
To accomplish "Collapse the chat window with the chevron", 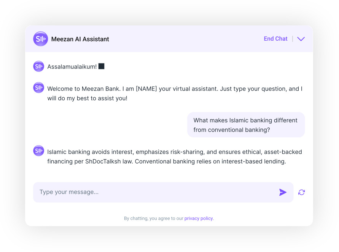I will coord(301,39).
